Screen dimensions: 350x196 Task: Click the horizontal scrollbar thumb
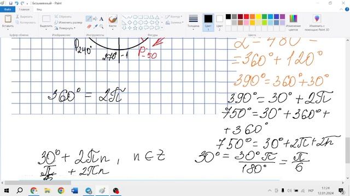tap(38, 183)
